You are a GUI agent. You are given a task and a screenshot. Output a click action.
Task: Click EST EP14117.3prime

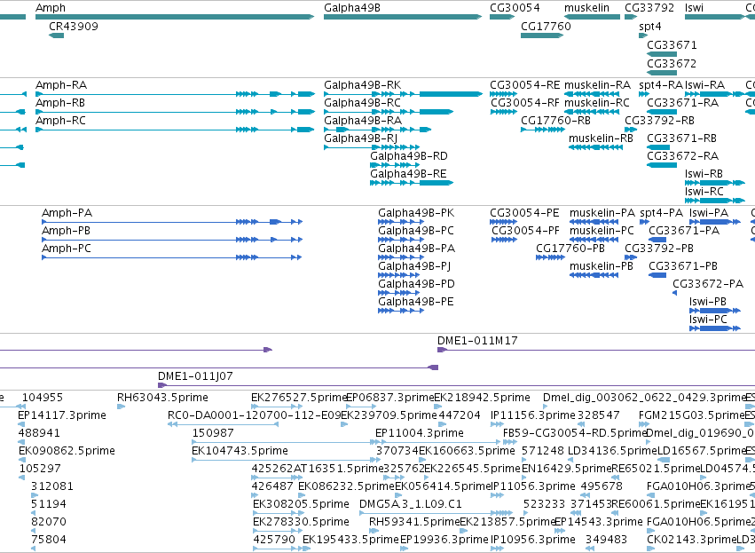pos(21,424)
